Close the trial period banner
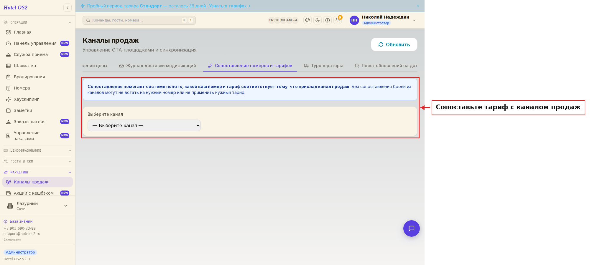This screenshot has width=592, height=265. 418,6
